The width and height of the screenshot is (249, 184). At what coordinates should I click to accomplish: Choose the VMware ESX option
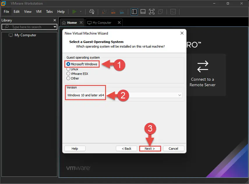(68, 73)
